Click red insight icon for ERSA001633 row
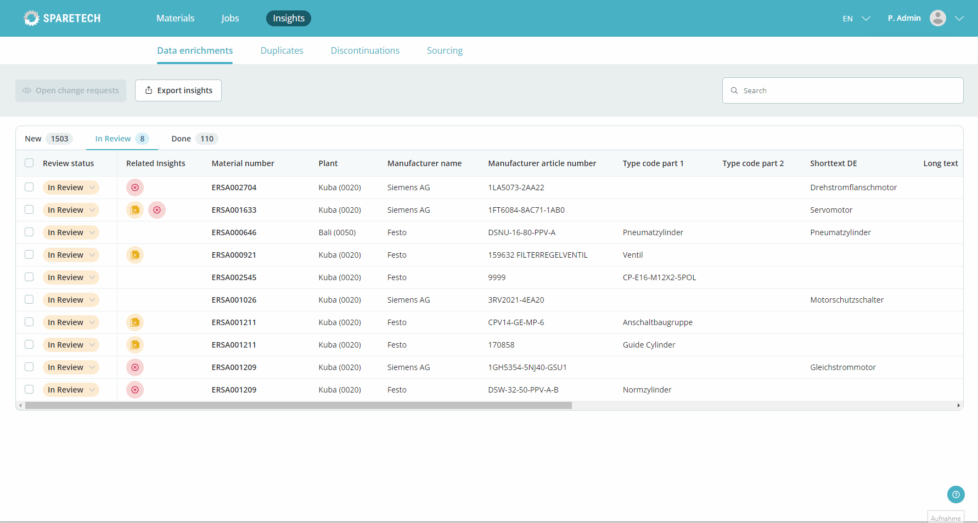This screenshot has width=978, height=523. [157, 210]
